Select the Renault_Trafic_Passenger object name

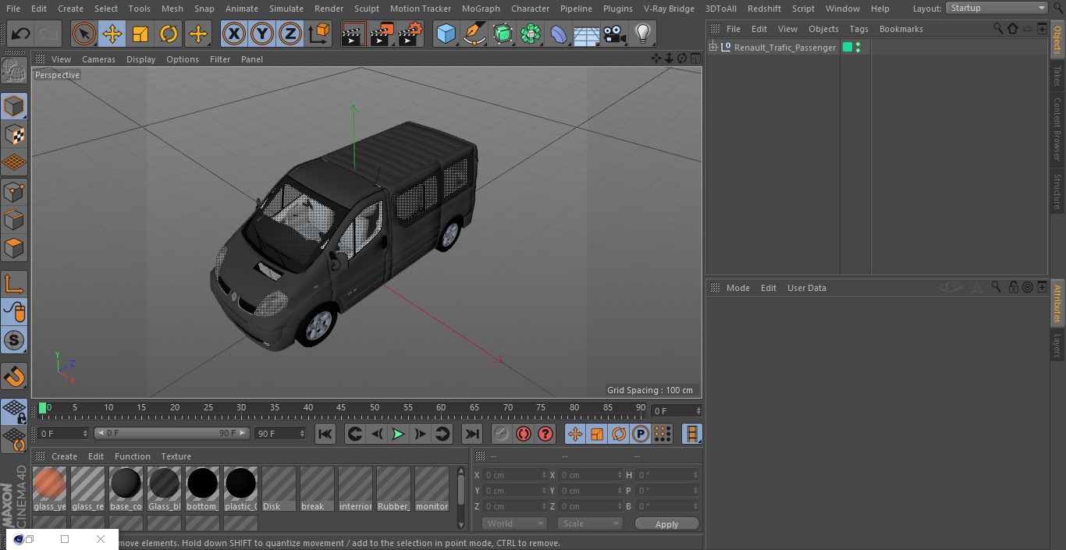[x=784, y=48]
